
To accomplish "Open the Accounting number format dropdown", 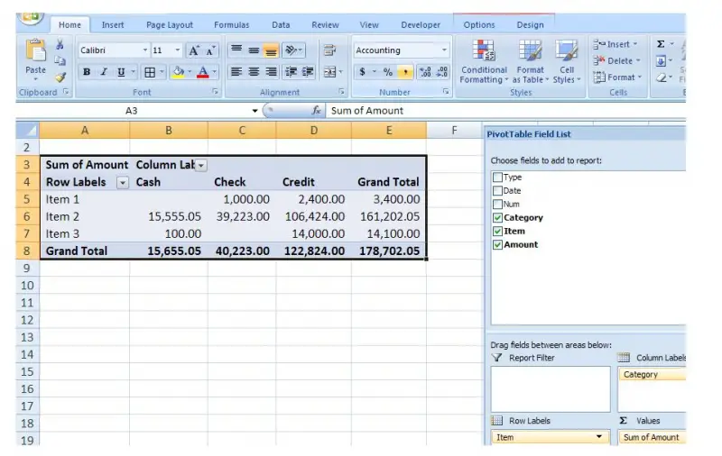I will coord(444,50).
